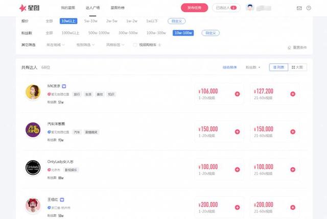Image resolution: width=327 pixels, height=219 pixels.
Task: Click 重置条件 reset link
Action: click(297, 47)
